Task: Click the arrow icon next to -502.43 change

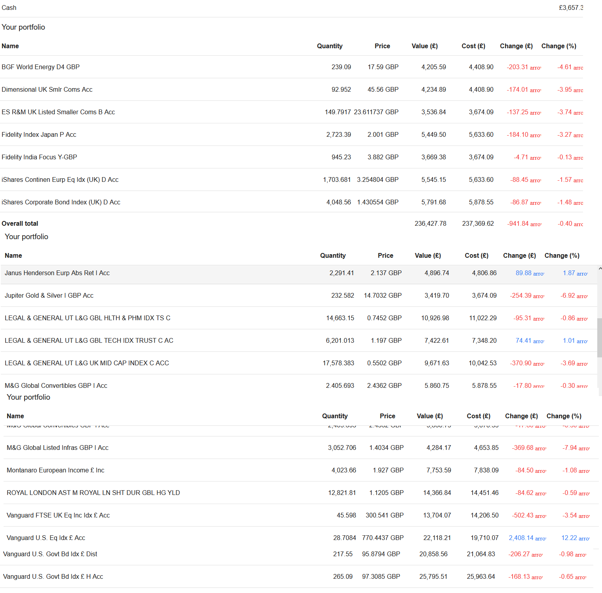Action: (540, 516)
